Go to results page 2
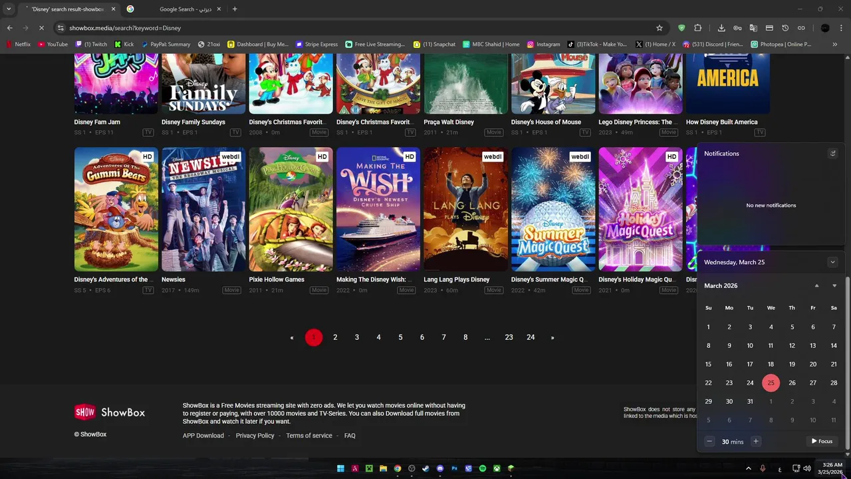851x479 pixels. coord(335,337)
